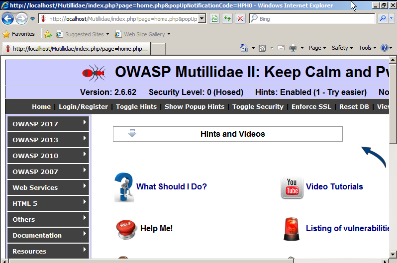Expand the Hints and Videos panel

228,134
